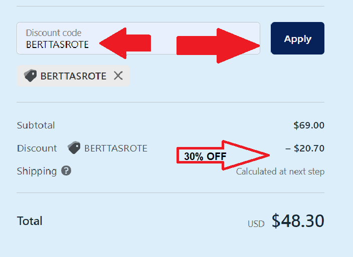
Task: Click the Shipping label
Action: point(37,171)
